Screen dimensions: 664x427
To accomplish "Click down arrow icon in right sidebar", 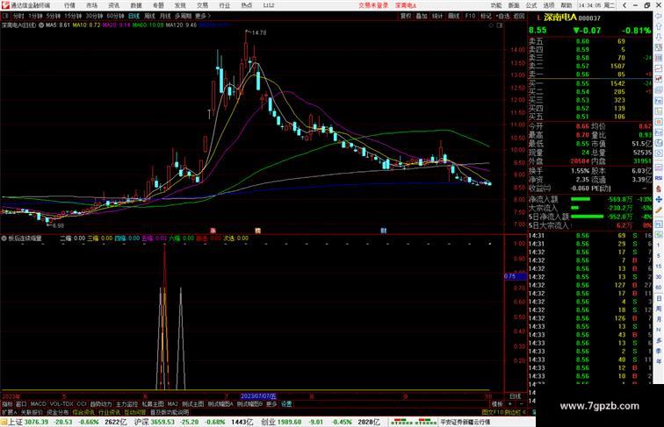I will 659,37.
